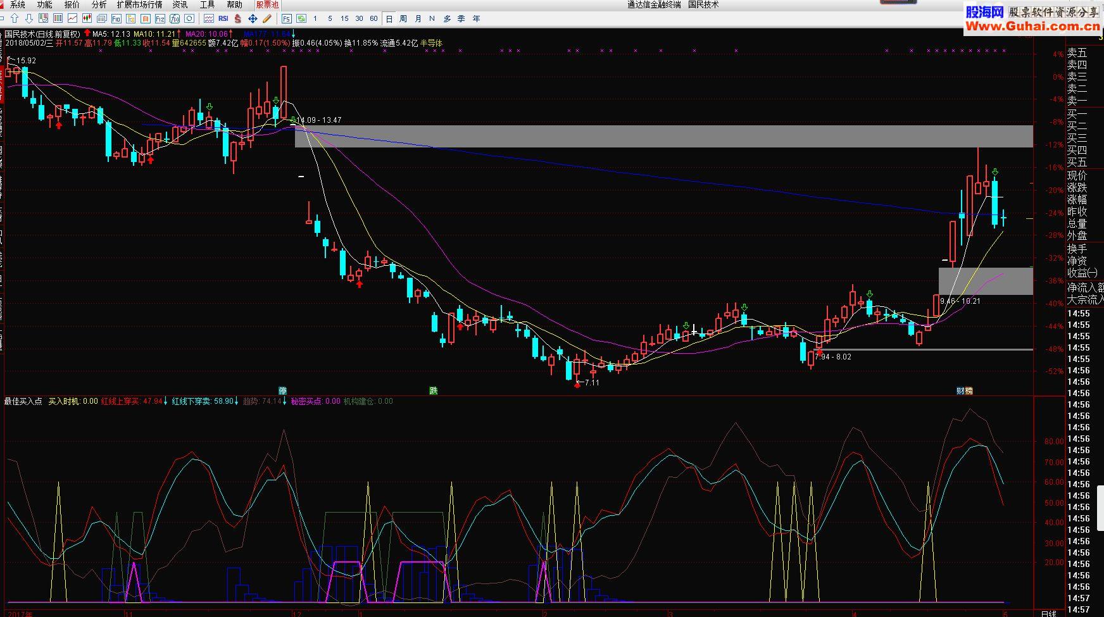Click the 国民技术(日线 前复权) chart title

42,34
